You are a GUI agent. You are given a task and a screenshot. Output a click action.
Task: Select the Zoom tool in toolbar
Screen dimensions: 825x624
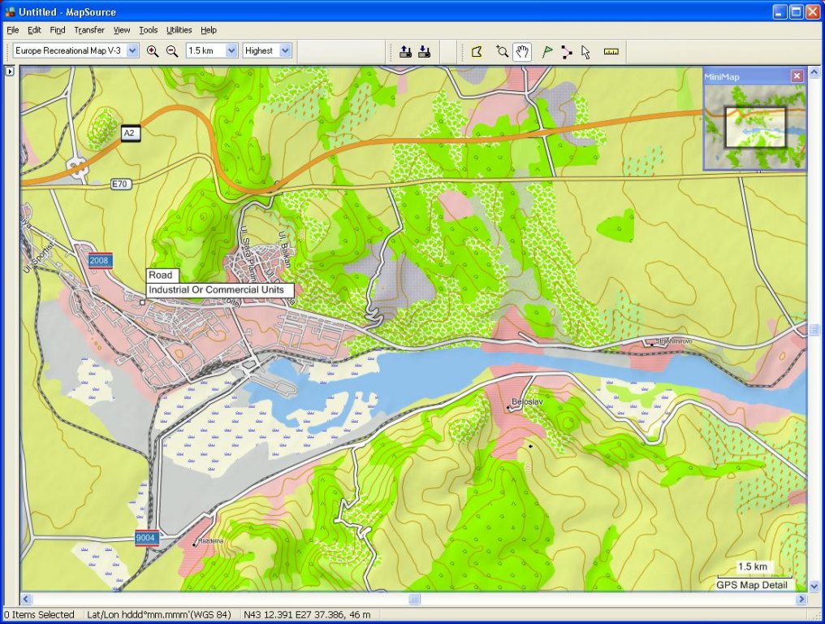pyautogui.click(x=503, y=52)
